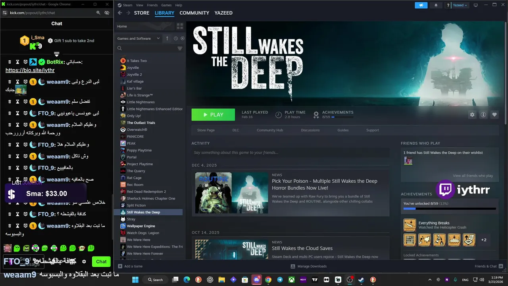Viewport: 508px width, 286px height.
Task: Select the angry green emote in Kick chat
Action: (26, 248)
